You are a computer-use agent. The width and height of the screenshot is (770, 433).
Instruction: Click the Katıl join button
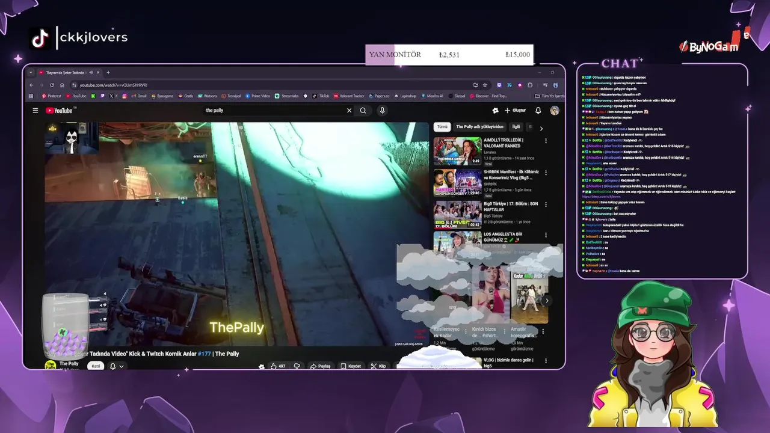(x=95, y=366)
